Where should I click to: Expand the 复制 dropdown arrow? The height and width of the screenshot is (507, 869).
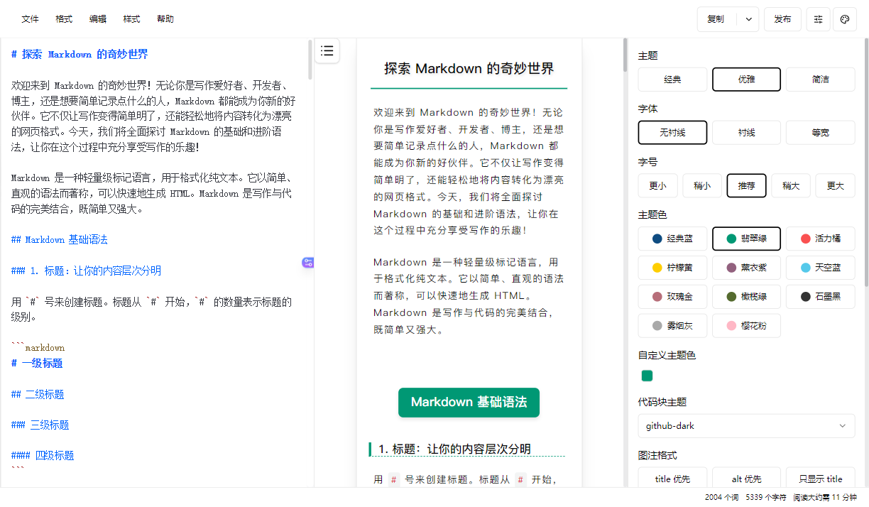748,19
